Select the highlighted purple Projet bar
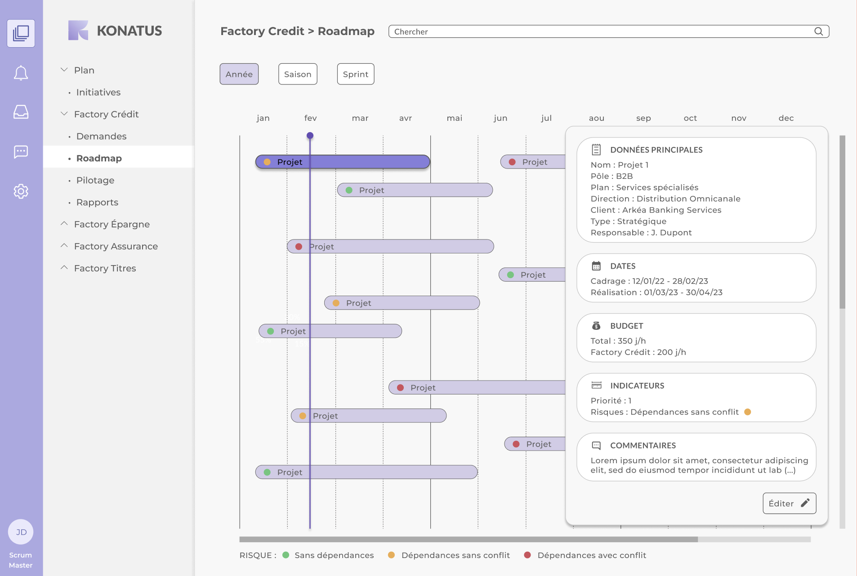The width and height of the screenshot is (857, 576). point(343,162)
